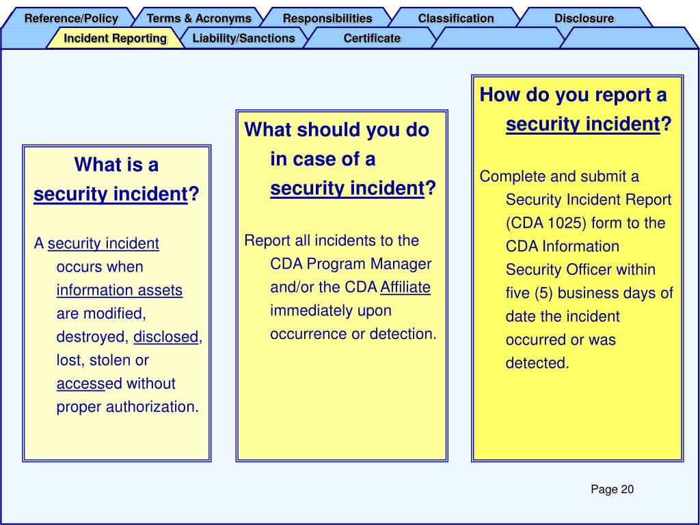Follow 'security incident' link in 'How do you report' heading
Image resolution: width=700 pixels, height=525 pixels.
point(582,124)
